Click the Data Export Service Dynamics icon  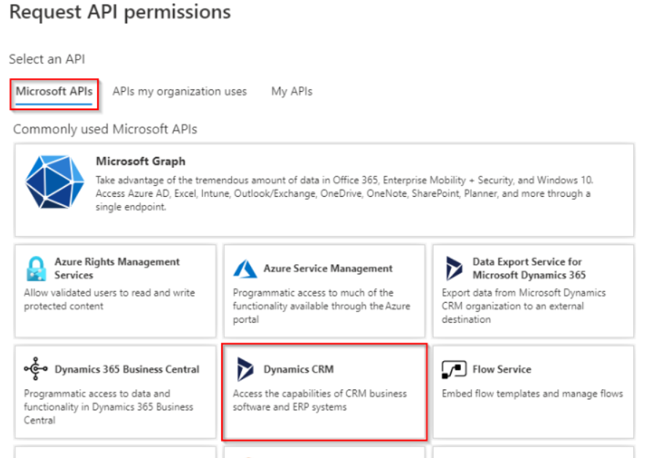tap(454, 268)
